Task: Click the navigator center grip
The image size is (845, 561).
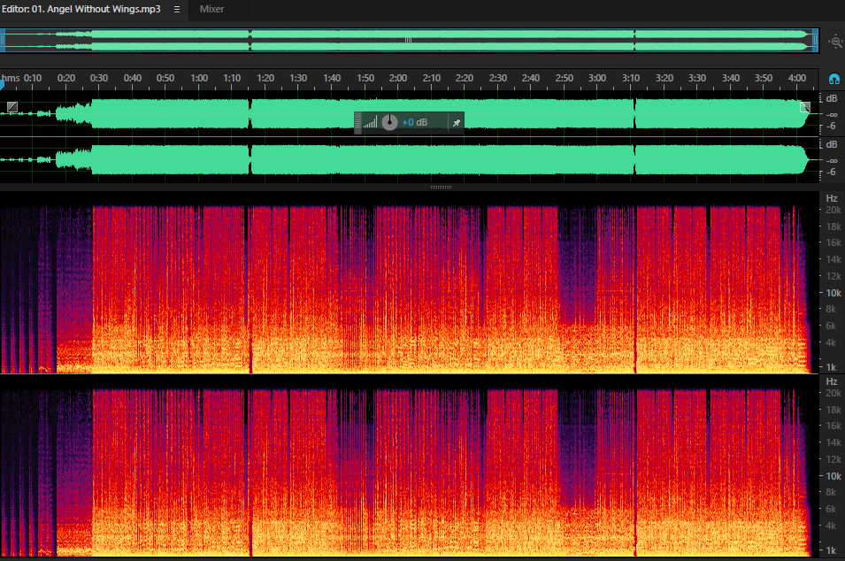Action: point(409,40)
